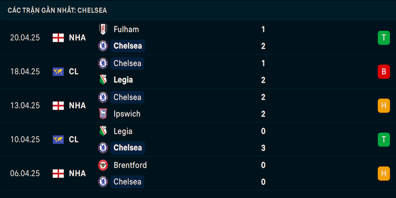Click the Legia crest on 18.04.25 match
Viewport: 396px width, 198px height.
(103, 80)
